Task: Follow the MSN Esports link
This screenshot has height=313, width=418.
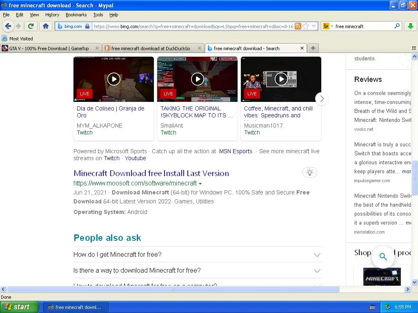Action: point(236,151)
